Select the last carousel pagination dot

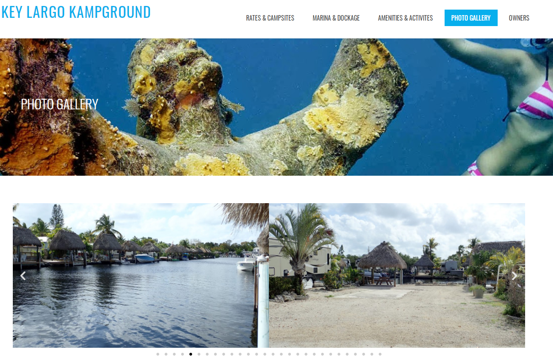click(x=380, y=354)
